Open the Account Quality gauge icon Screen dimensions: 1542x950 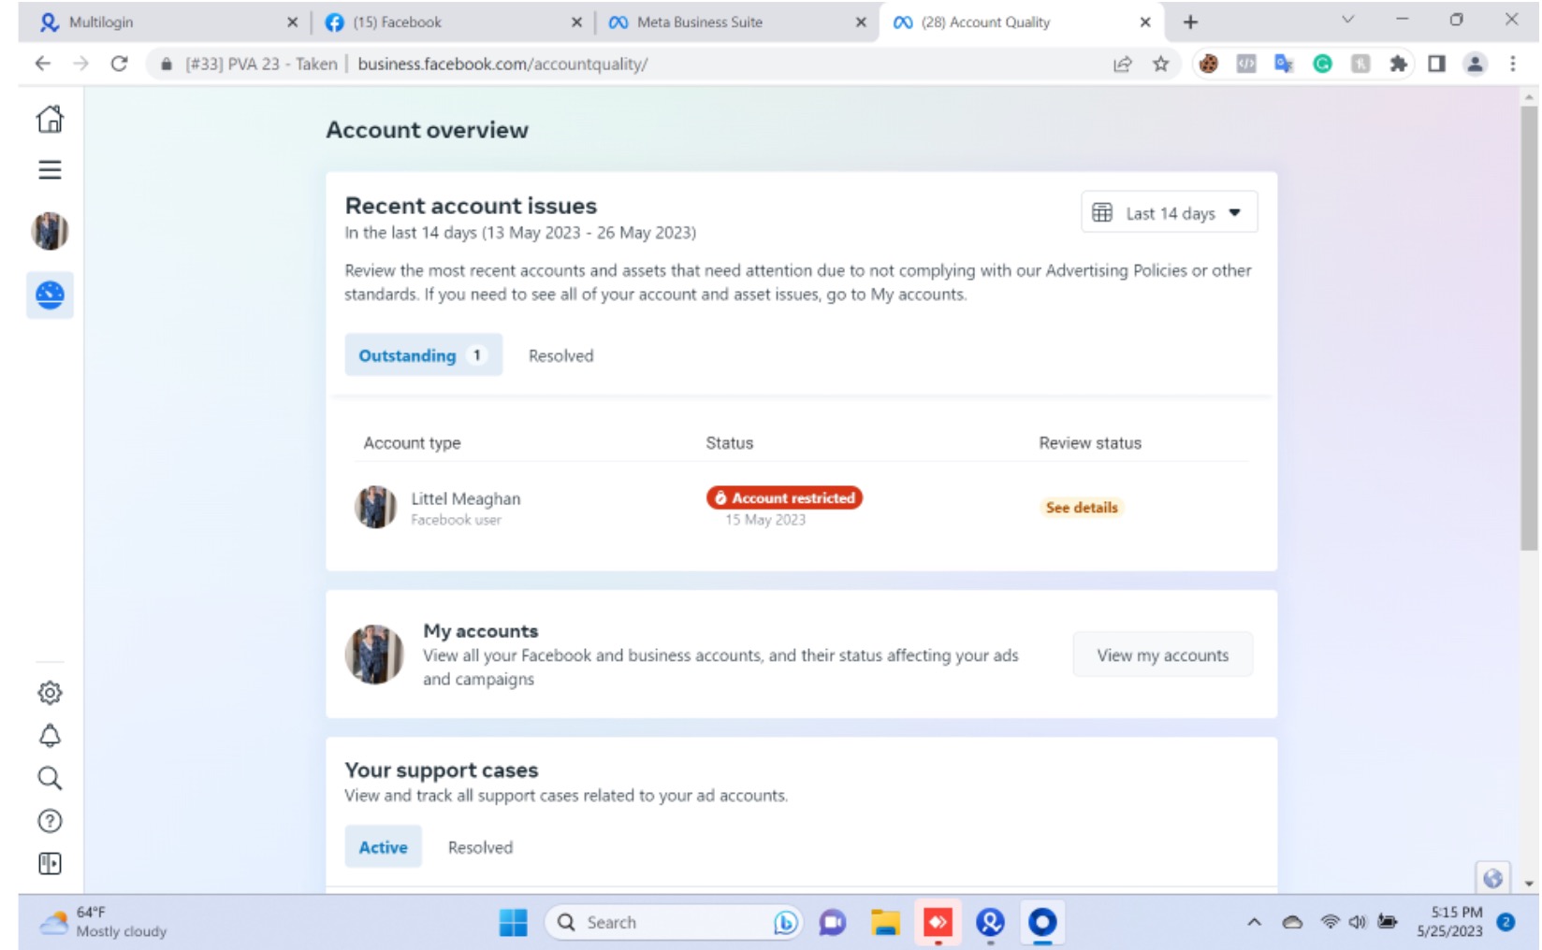[x=50, y=295]
